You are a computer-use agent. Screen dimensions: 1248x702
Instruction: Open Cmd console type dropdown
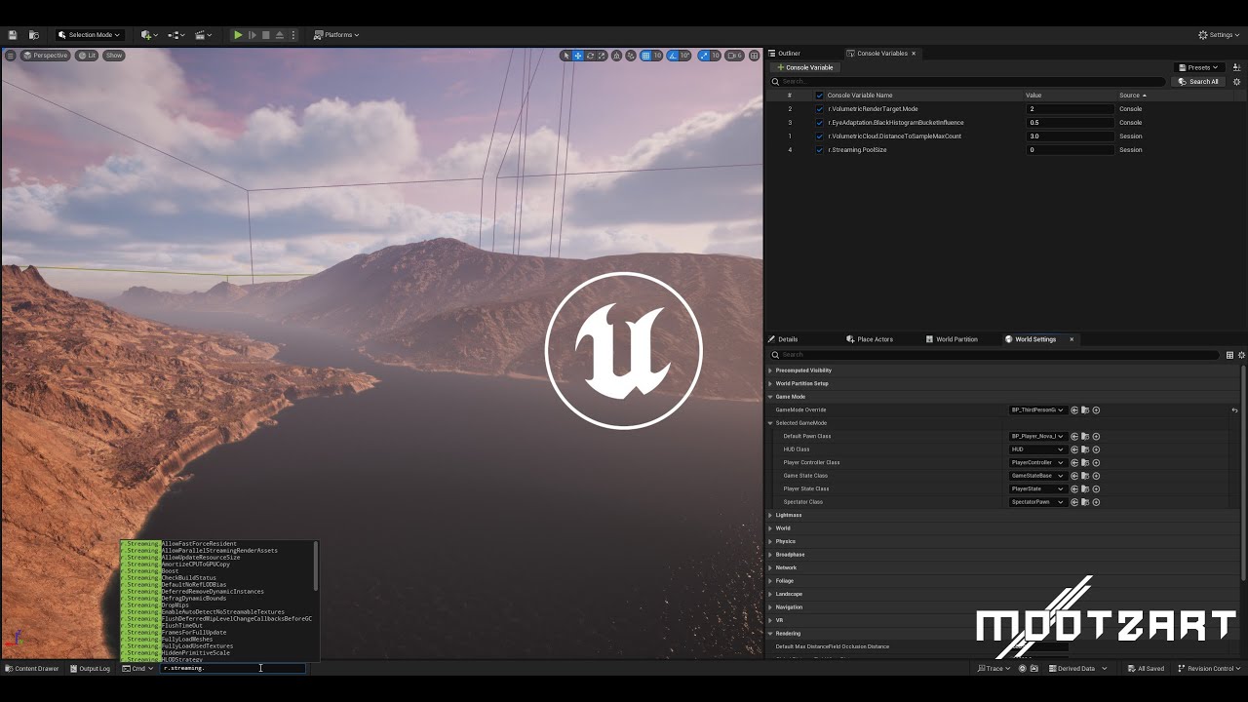[x=138, y=669]
